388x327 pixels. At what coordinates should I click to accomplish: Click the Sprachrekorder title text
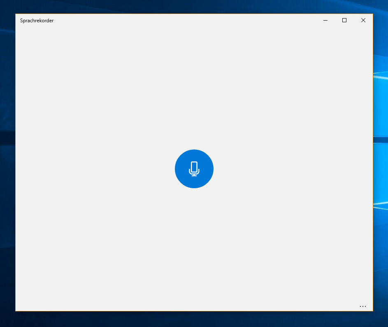coord(37,21)
